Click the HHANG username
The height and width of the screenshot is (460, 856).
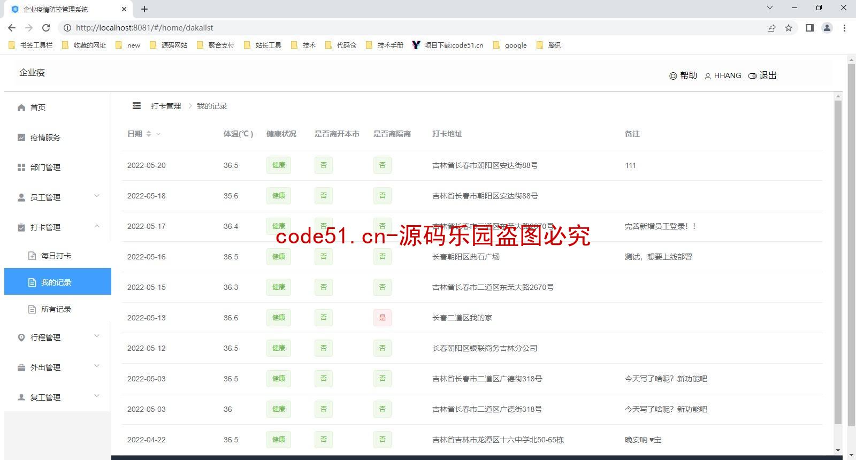pyautogui.click(x=728, y=75)
